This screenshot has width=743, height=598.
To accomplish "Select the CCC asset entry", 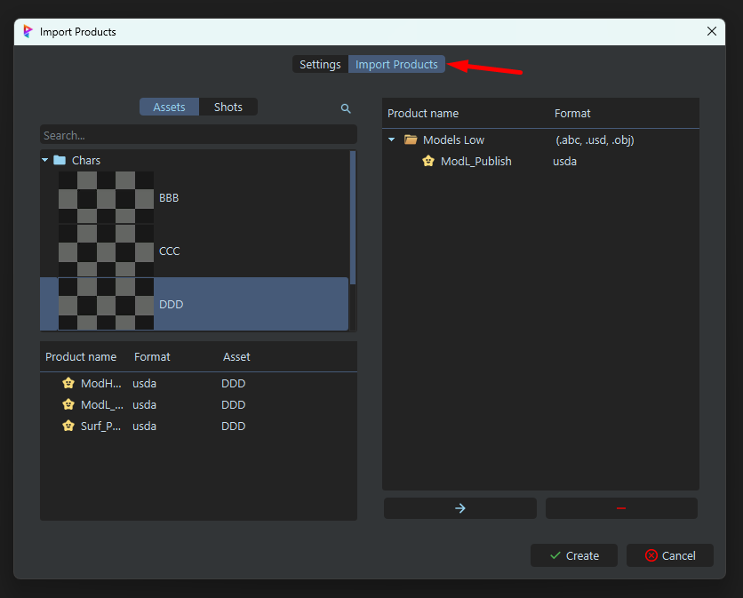I will coord(169,251).
